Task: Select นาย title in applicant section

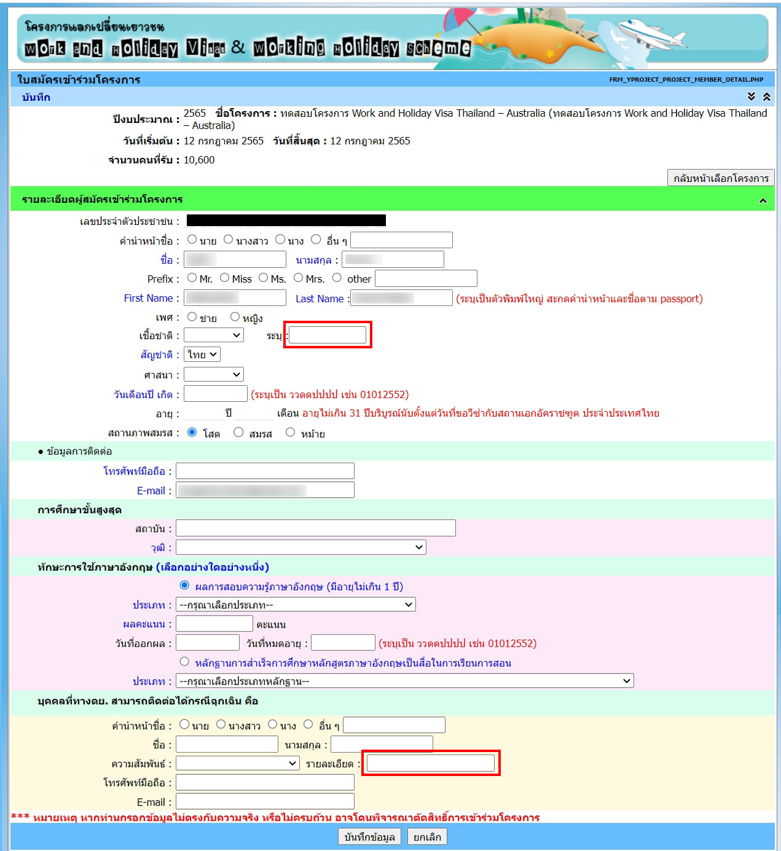Action: (192, 240)
